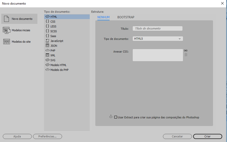The height and width of the screenshot is (142, 227).
Task: Select PHP document type label
Action: (53, 51)
